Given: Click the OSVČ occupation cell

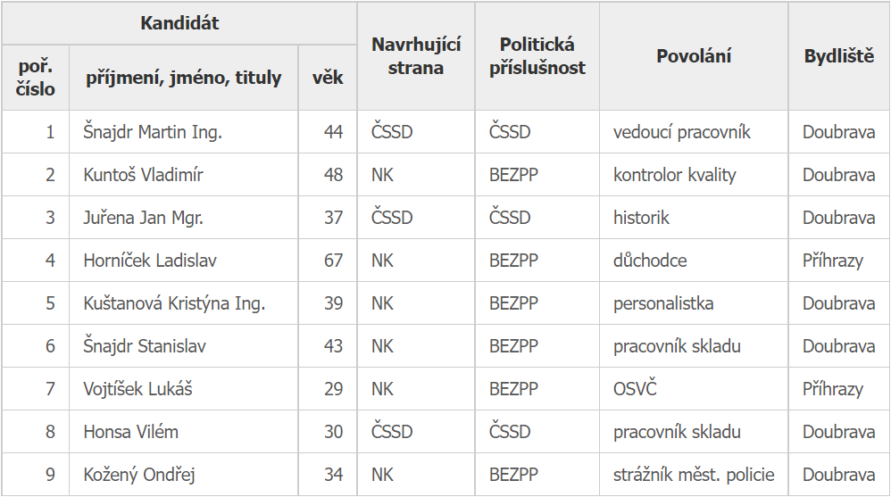Looking at the screenshot, I should (x=635, y=389).
